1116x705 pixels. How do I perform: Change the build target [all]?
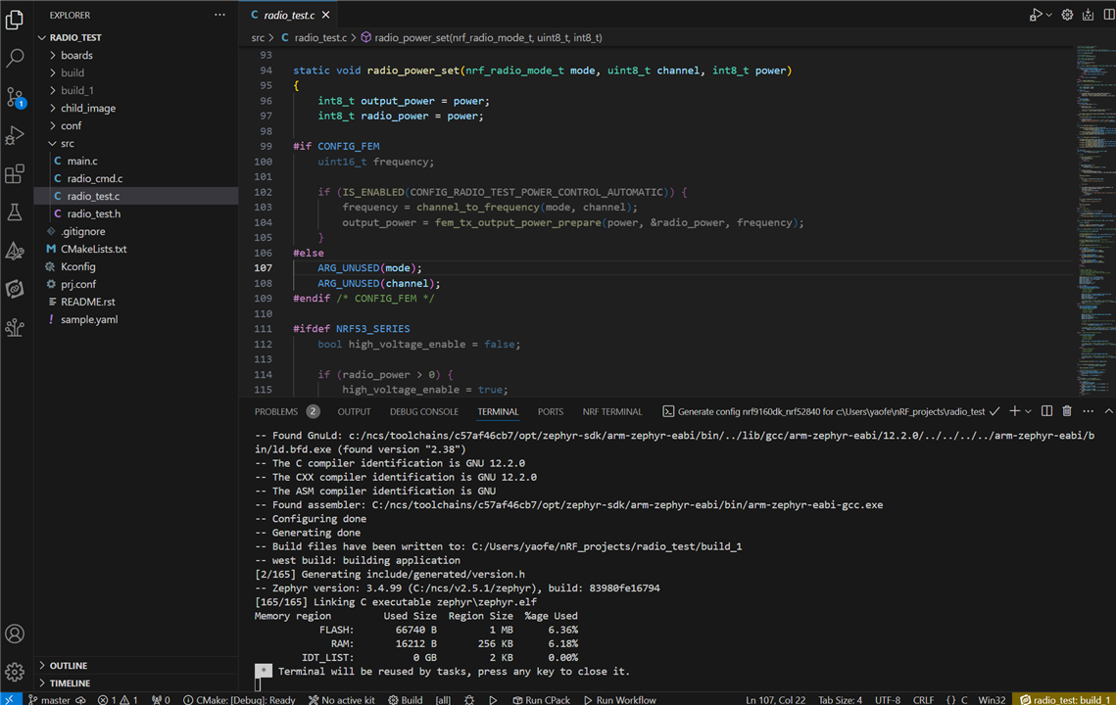tap(443, 699)
